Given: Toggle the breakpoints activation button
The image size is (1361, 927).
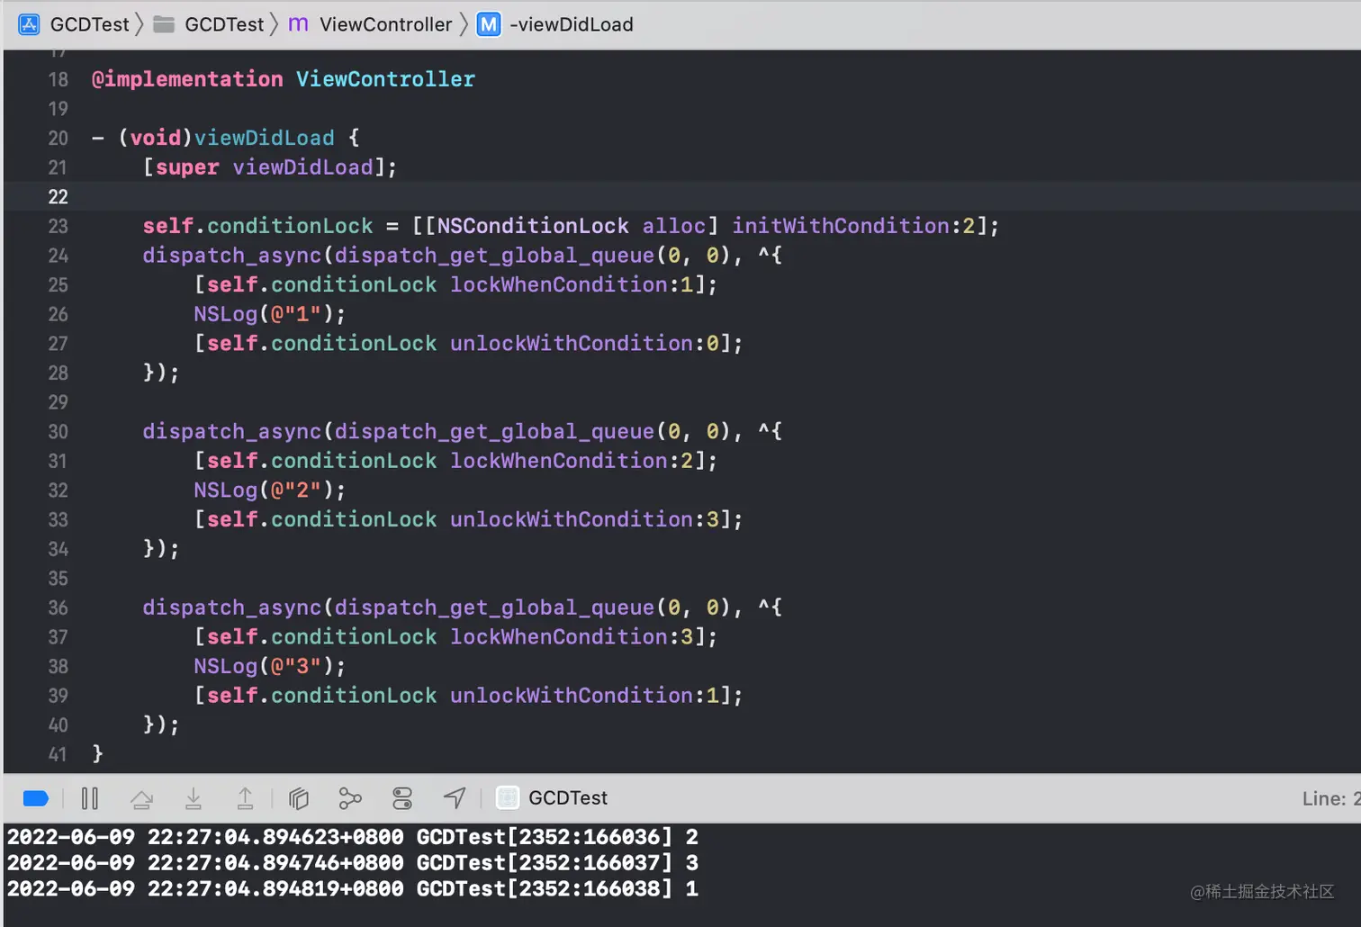Looking at the screenshot, I should click(36, 798).
